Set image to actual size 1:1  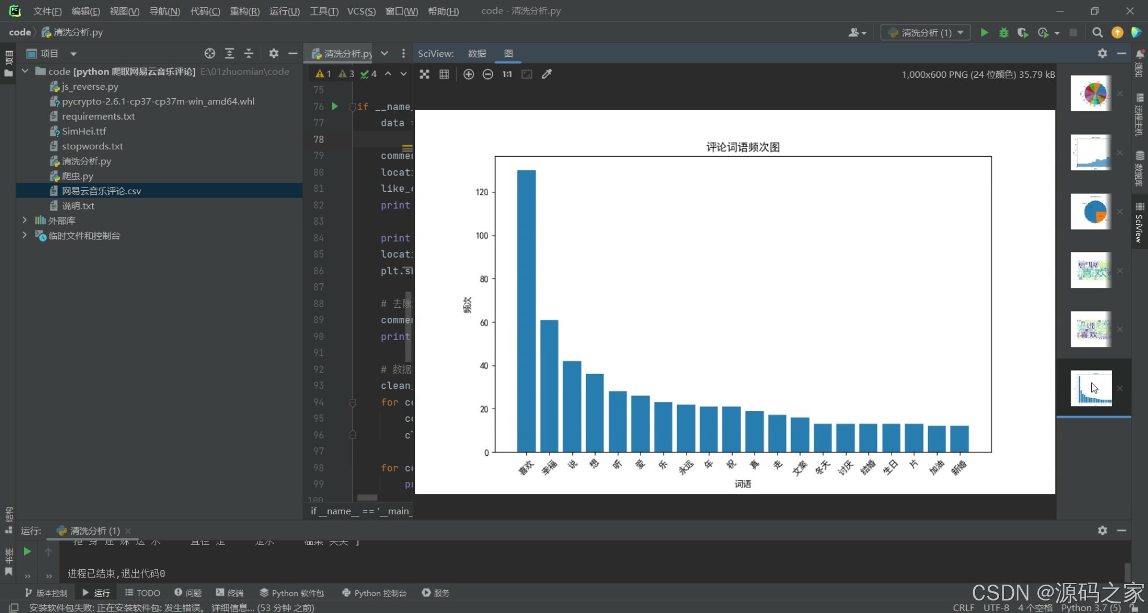[507, 74]
